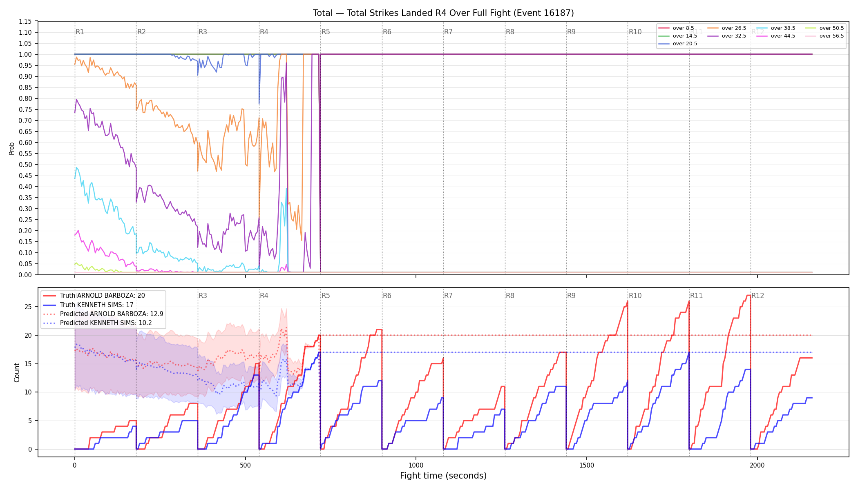
Task: Click the R3 round marker in the count chart
Action: coord(203,296)
